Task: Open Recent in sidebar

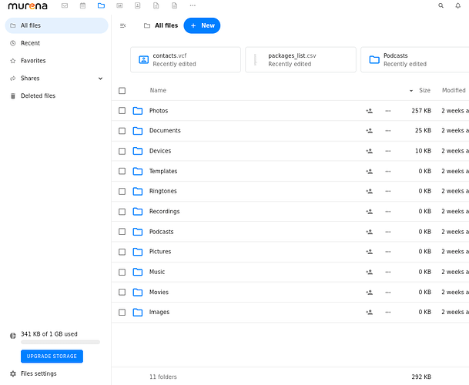Action: click(56, 43)
